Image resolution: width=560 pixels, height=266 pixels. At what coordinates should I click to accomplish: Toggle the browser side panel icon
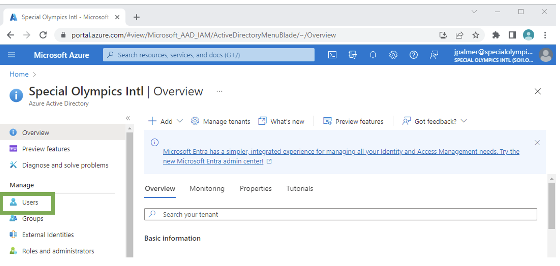point(512,35)
